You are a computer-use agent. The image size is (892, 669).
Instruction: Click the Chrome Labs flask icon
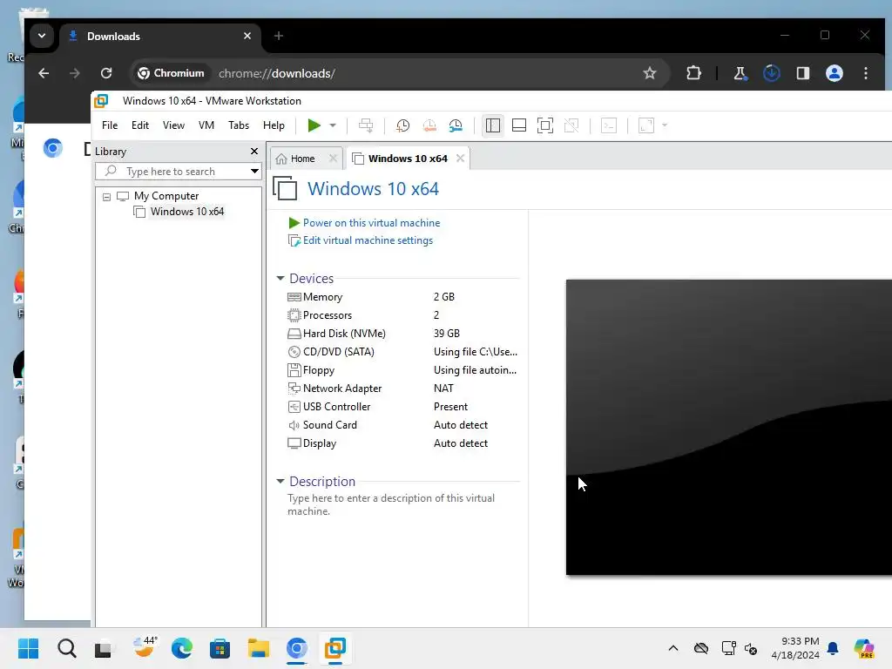coord(740,73)
